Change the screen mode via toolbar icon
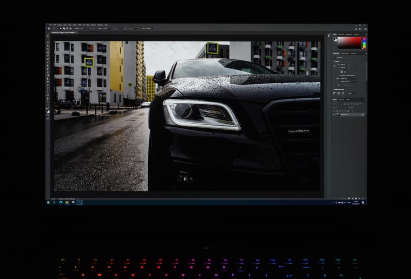This screenshot has width=411, height=279. coord(47,119)
